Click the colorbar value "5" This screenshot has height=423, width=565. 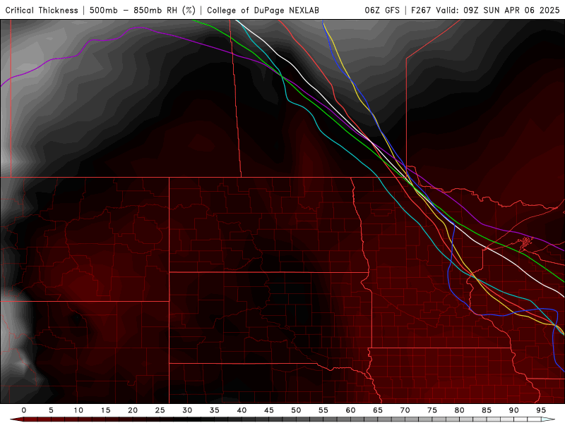click(x=51, y=410)
